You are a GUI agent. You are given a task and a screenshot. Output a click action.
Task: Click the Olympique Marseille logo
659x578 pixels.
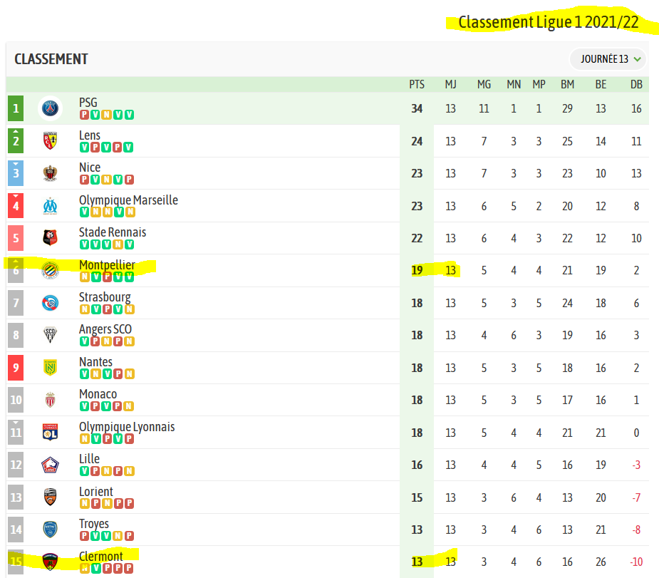[50, 206]
